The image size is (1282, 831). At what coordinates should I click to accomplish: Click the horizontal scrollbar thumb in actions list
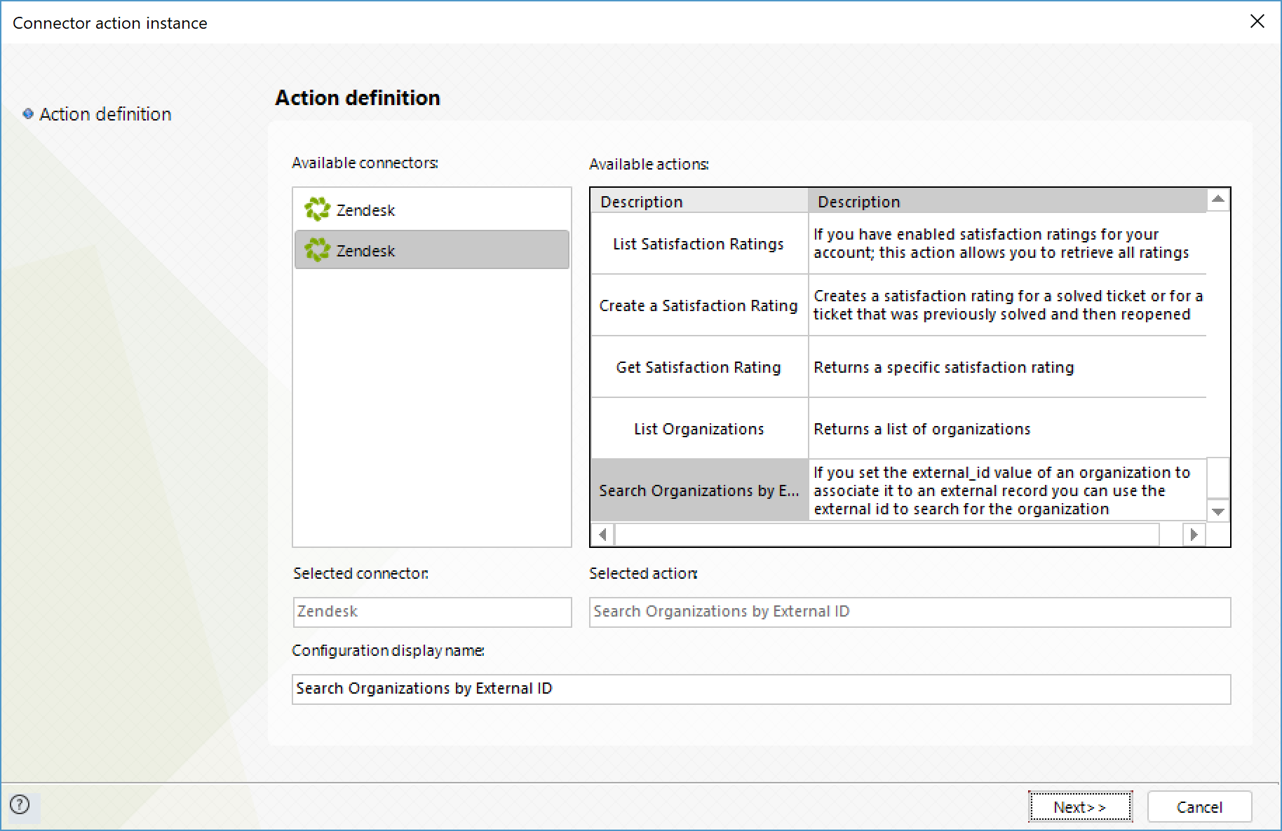click(887, 535)
